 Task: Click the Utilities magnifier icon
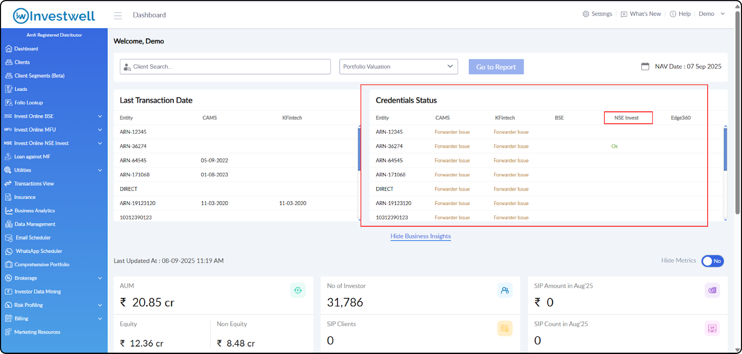click(x=8, y=170)
